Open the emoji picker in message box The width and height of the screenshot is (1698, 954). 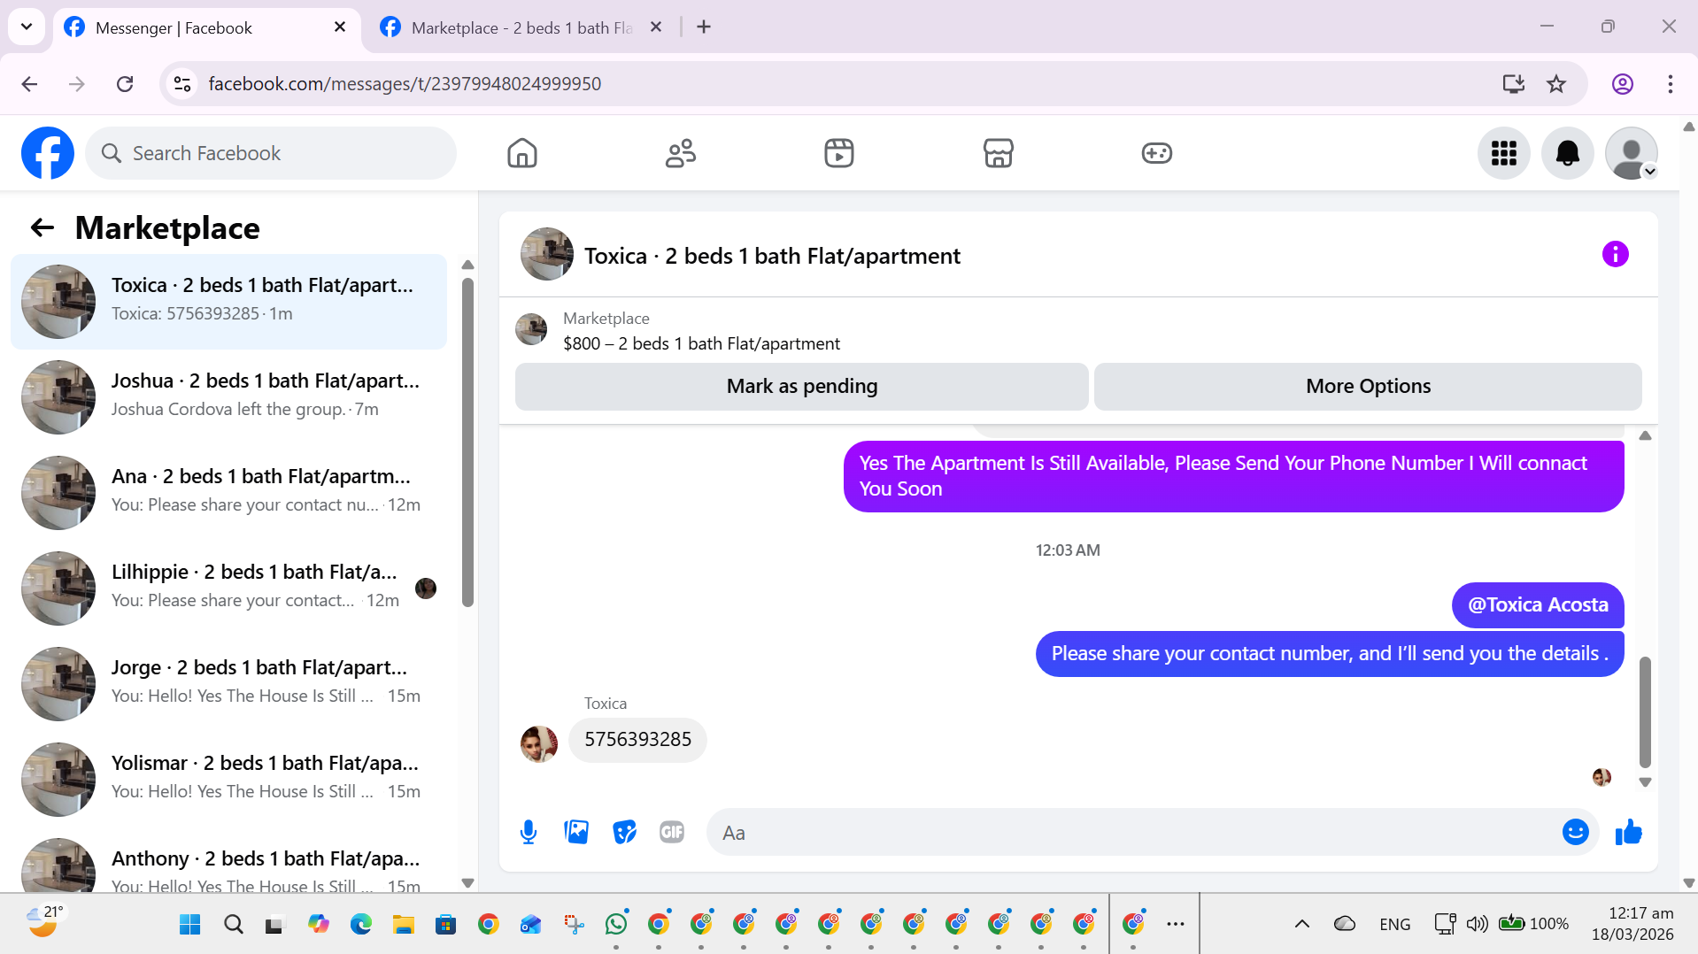coord(1576,833)
